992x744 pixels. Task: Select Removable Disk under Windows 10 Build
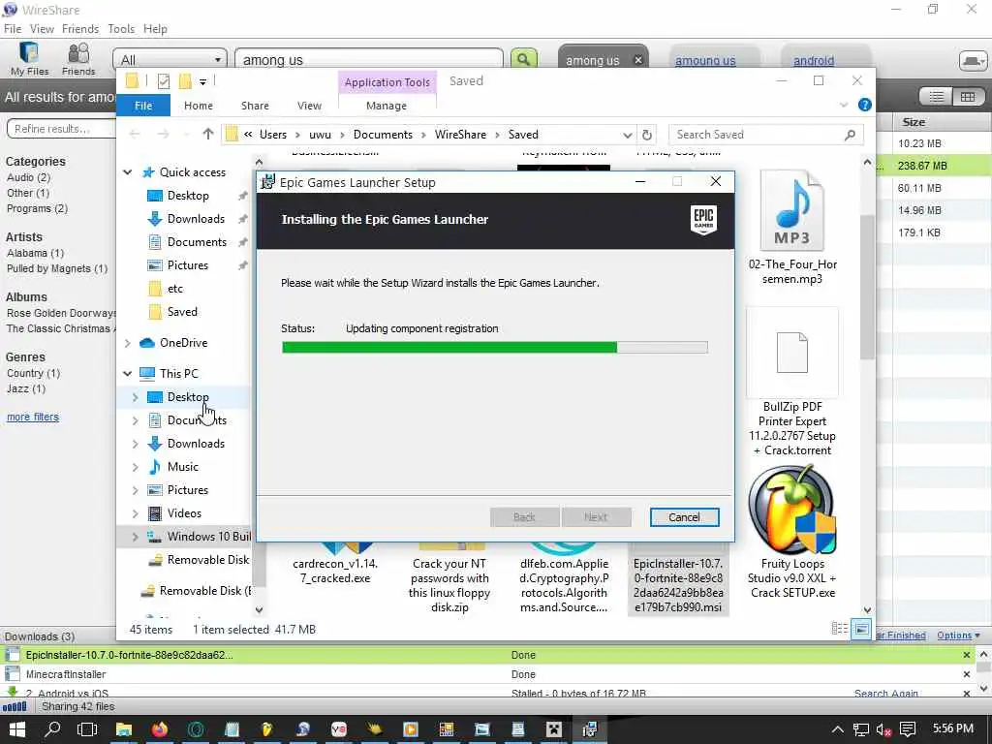tap(207, 560)
